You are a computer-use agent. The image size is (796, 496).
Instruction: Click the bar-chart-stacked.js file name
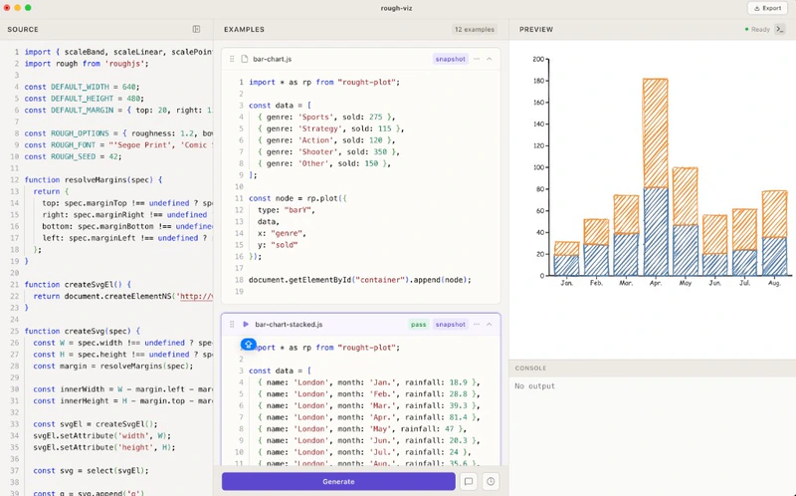(289, 325)
